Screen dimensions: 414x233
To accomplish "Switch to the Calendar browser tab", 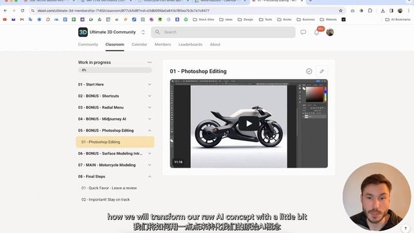I will point(221,1).
